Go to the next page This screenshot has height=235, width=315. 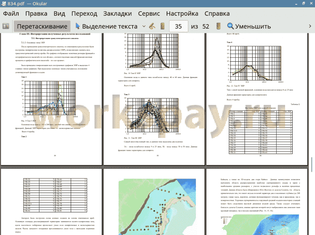coord(219,26)
